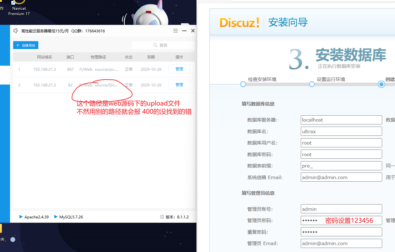Click the 查找 search field
This screenshot has width=395, height=252.
tap(163, 45)
